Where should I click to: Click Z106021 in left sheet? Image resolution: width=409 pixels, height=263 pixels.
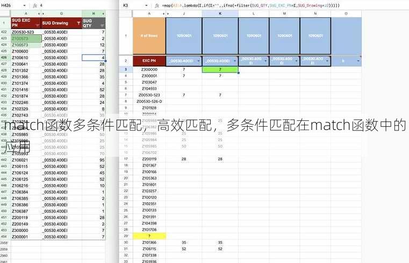20,160
